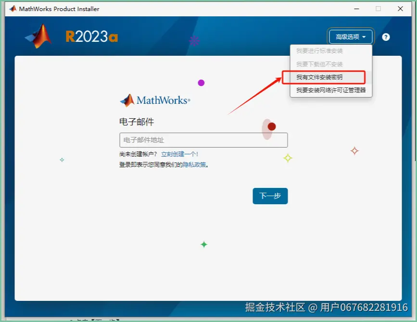Open the 隐私政策 privacy policy link
The image size is (417, 322).
[x=194, y=165]
